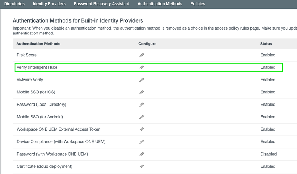297x174 pixels.
Task: Switch to the Directories tab
Action: click(14, 4)
